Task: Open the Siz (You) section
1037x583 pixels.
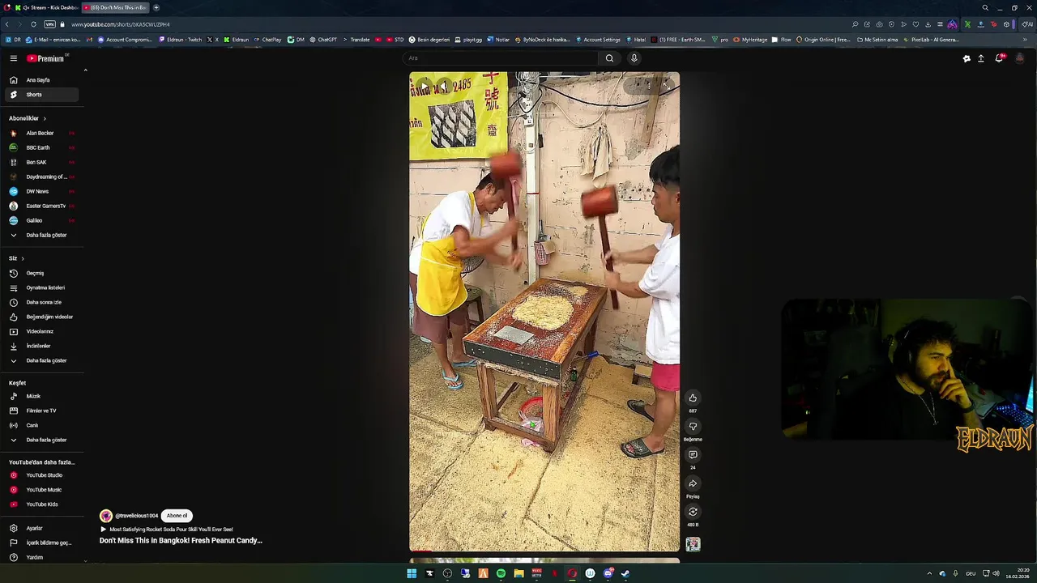Action: 16,258
